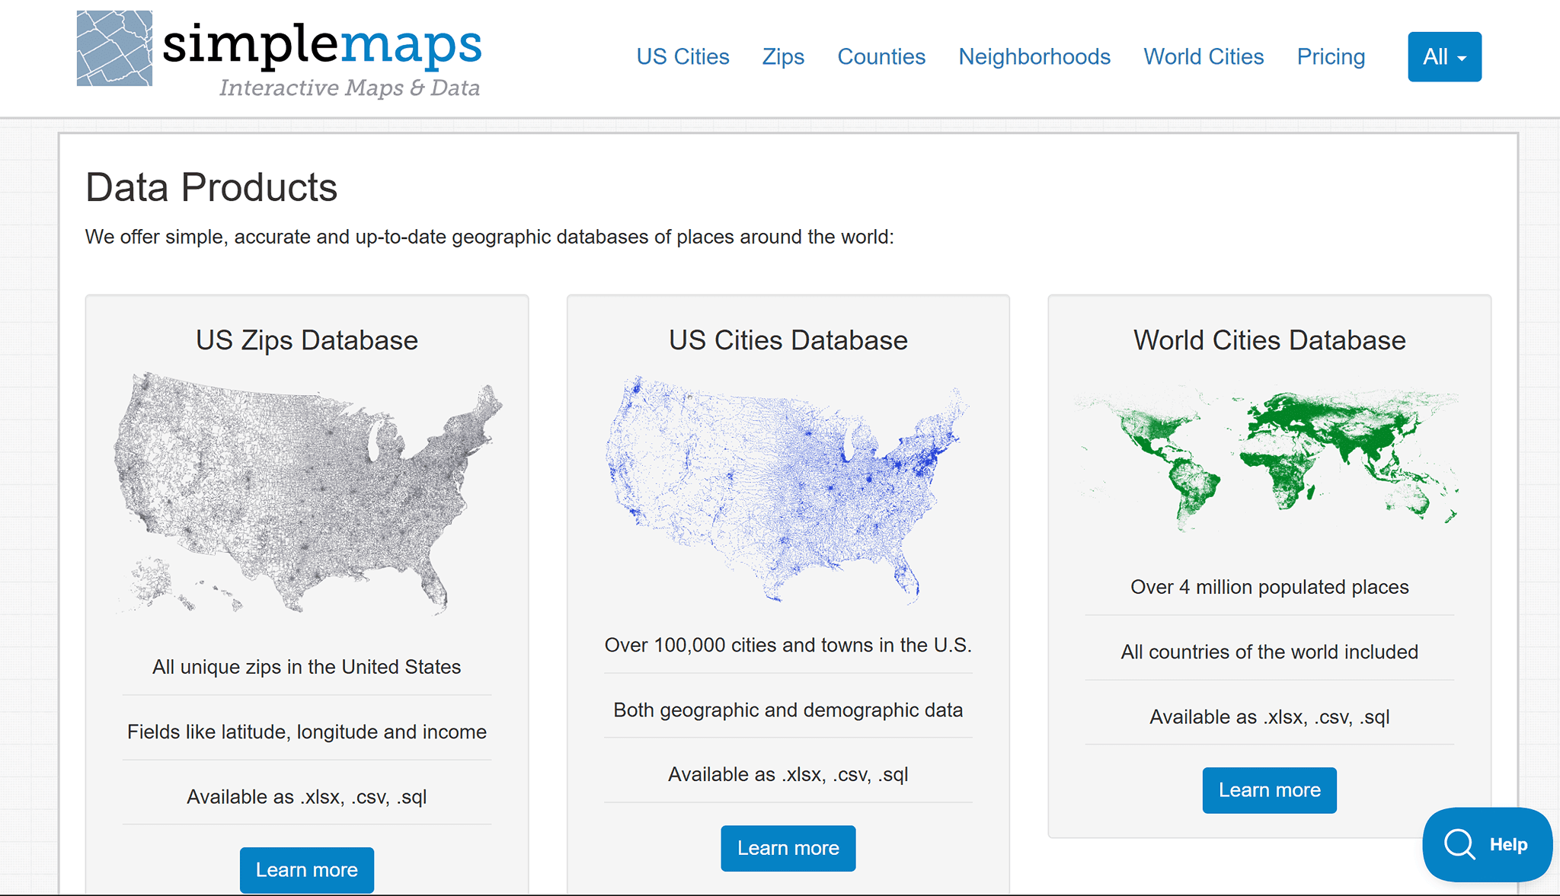Click the magnifier icon in Help widget
This screenshot has width=1560, height=896.
(1459, 844)
